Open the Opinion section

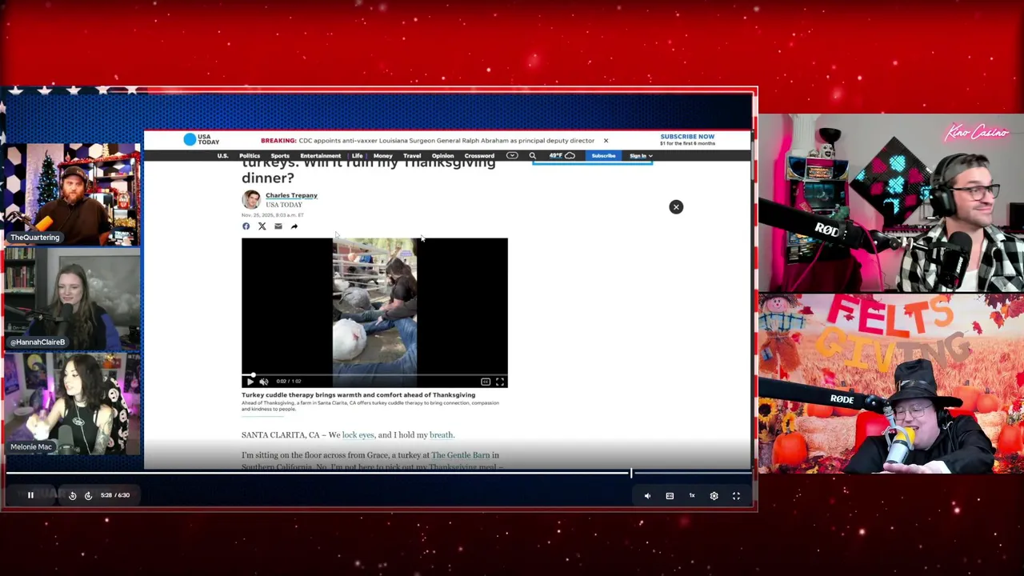pos(442,156)
